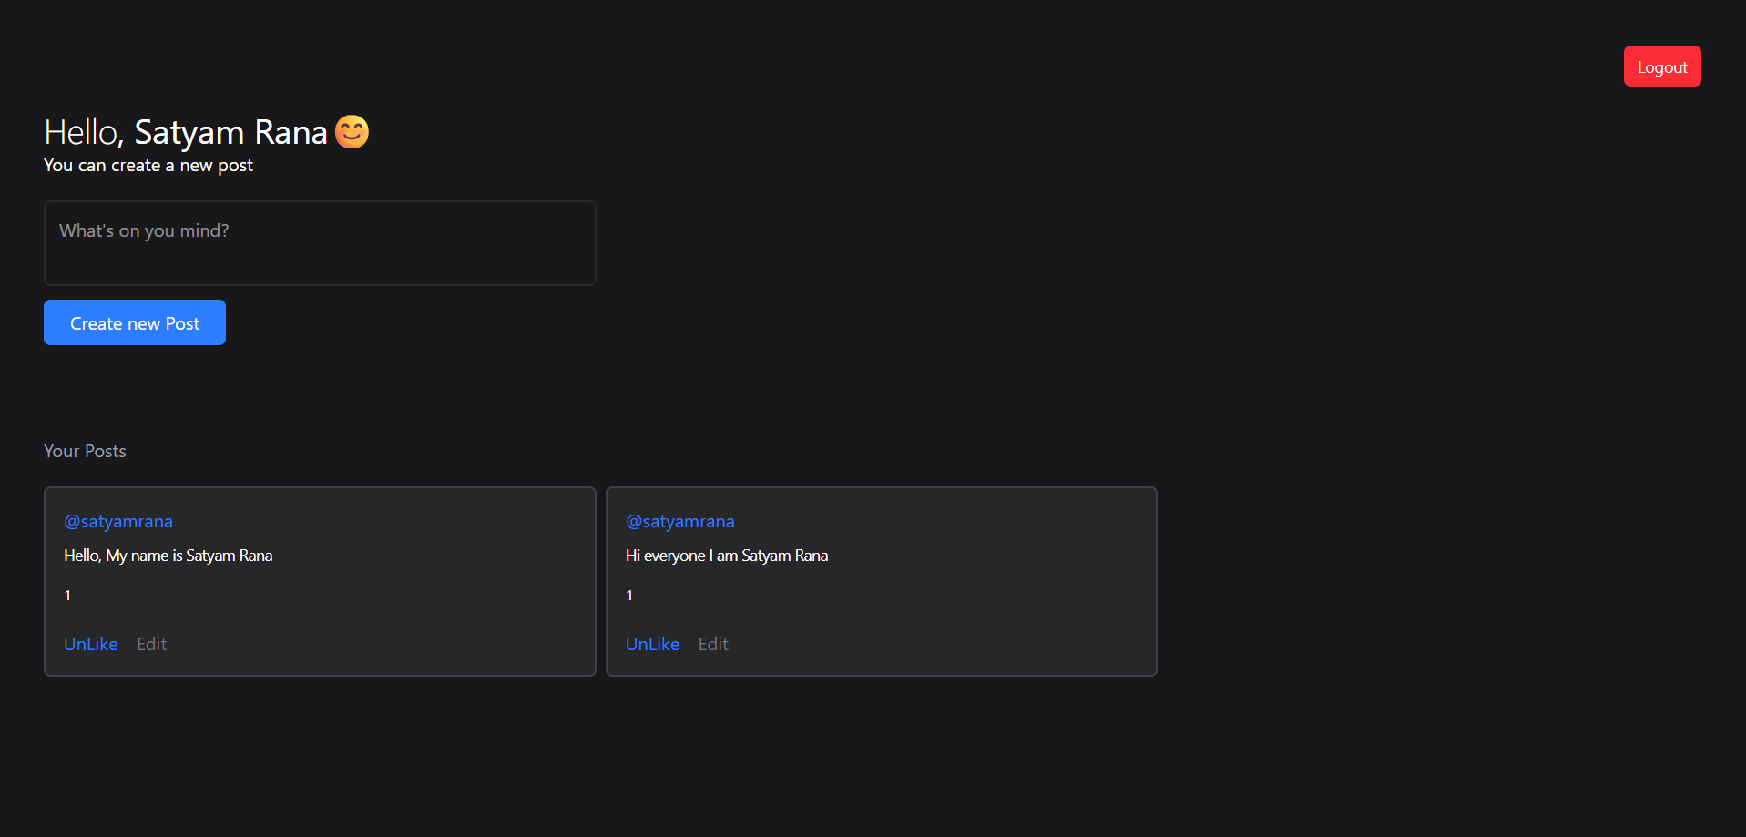Open @satyamrana on the "Hello, My name" post
Image resolution: width=1746 pixels, height=837 pixels.
pos(118,522)
